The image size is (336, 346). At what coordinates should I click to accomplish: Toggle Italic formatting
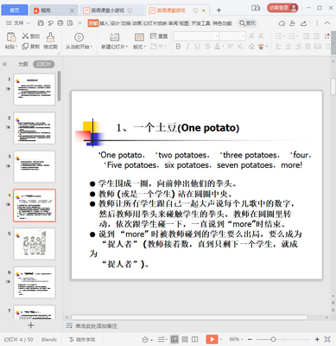pos(188,46)
